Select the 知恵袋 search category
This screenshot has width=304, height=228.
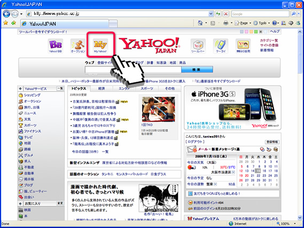(161, 62)
